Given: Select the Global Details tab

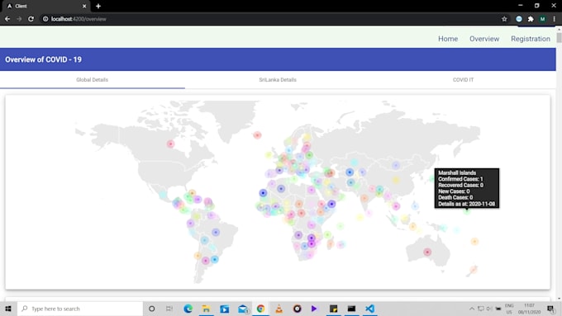Looking at the screenshot, I should pyautogui.click(x=92, y=80).
